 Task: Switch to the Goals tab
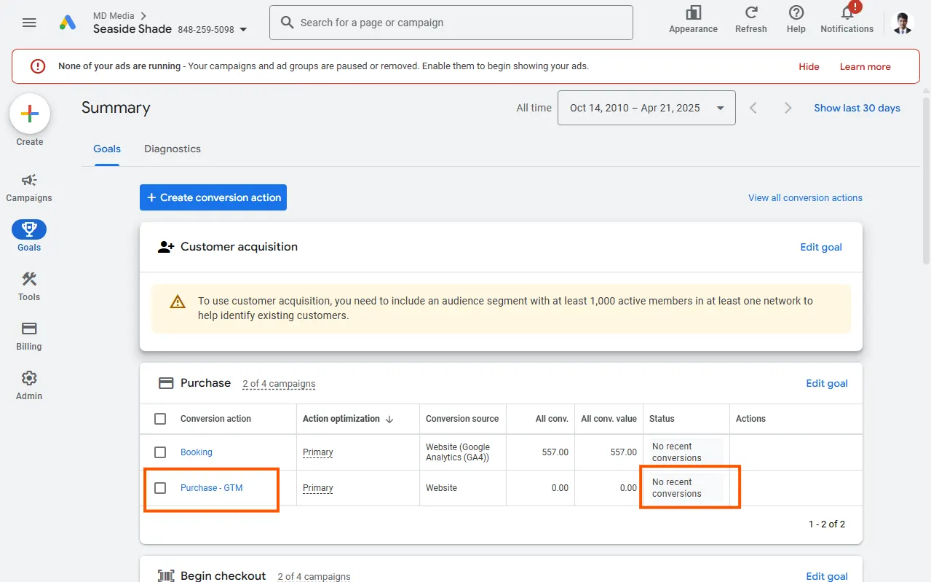(107, 149)
